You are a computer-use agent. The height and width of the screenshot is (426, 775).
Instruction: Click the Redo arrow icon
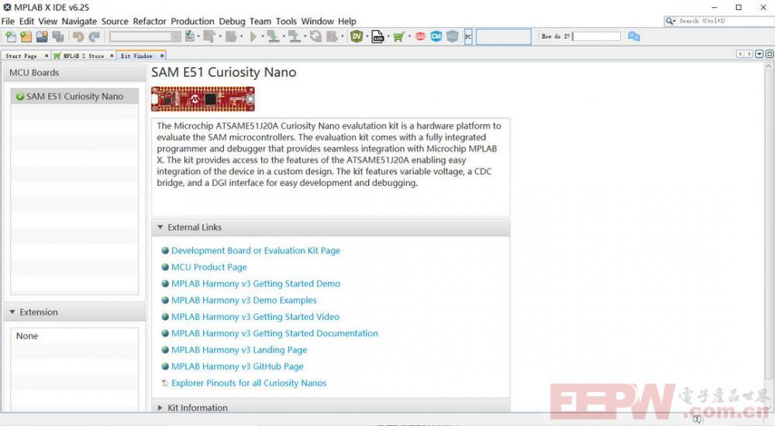(x=94, y=36)
